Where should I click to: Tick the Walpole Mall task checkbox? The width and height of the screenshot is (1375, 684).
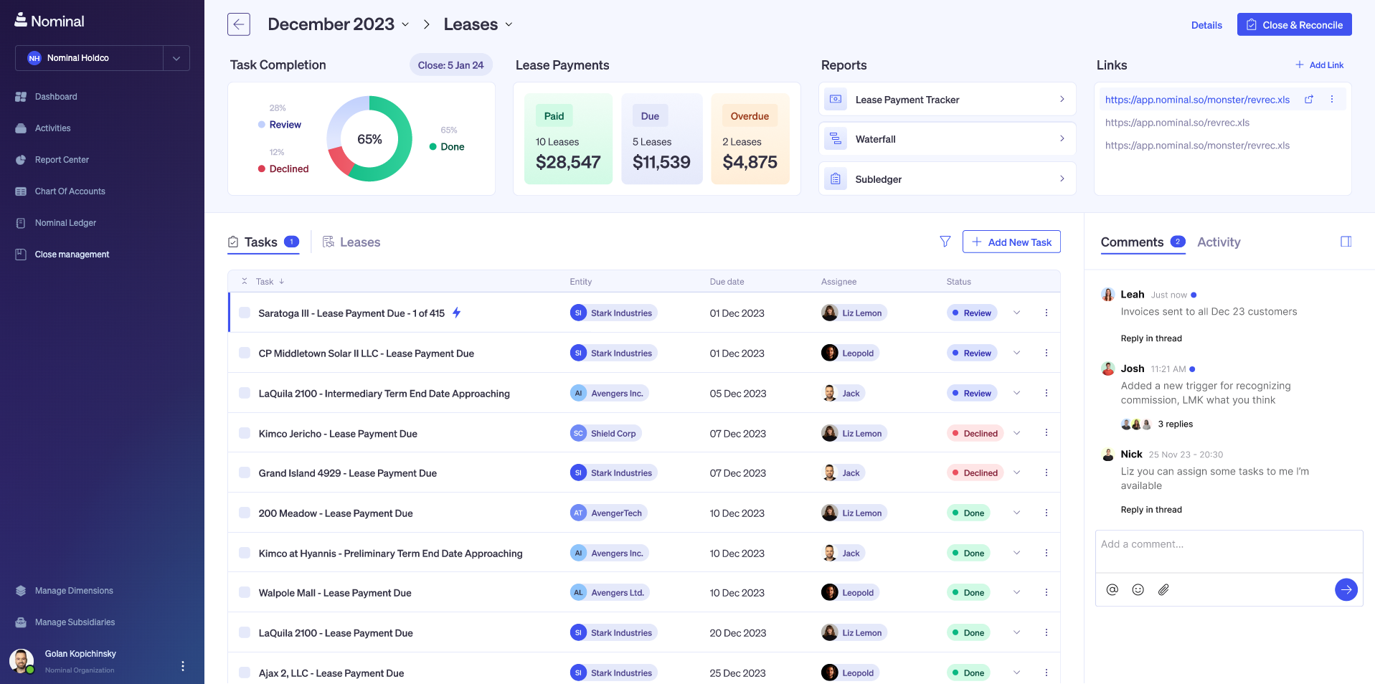click(245, 592)
